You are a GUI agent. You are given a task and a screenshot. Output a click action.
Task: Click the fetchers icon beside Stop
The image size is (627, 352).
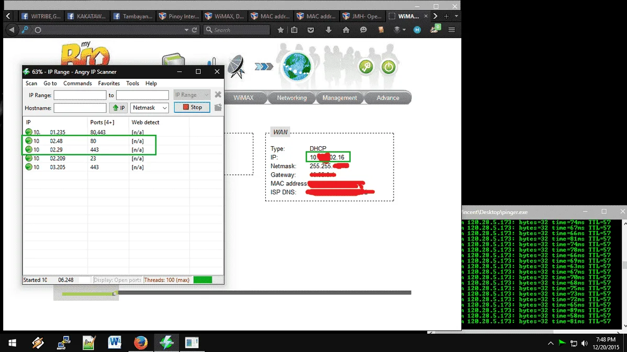pos(218,108)
